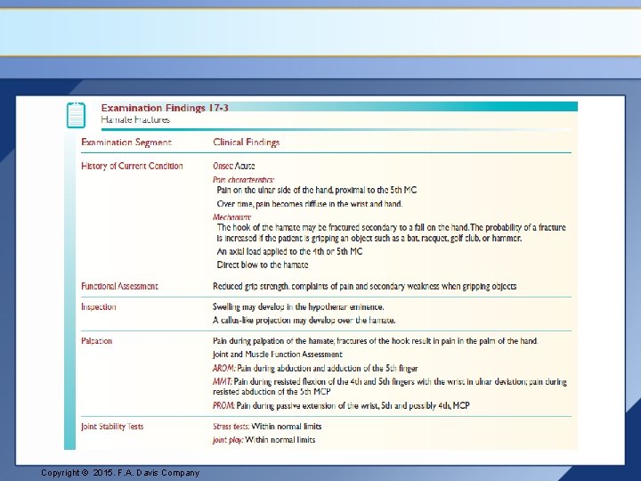Click 'Joint play: Within normal limits' line
The height and width of the screenshot is (481, 641).
click(x=264, y=440)
